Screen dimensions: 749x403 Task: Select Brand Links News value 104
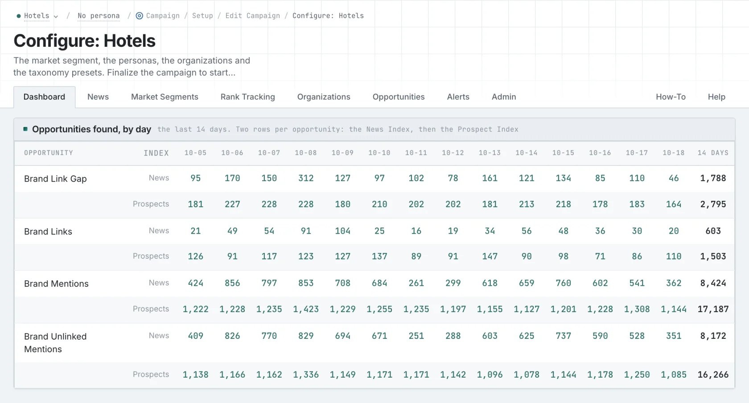point(343,231)
